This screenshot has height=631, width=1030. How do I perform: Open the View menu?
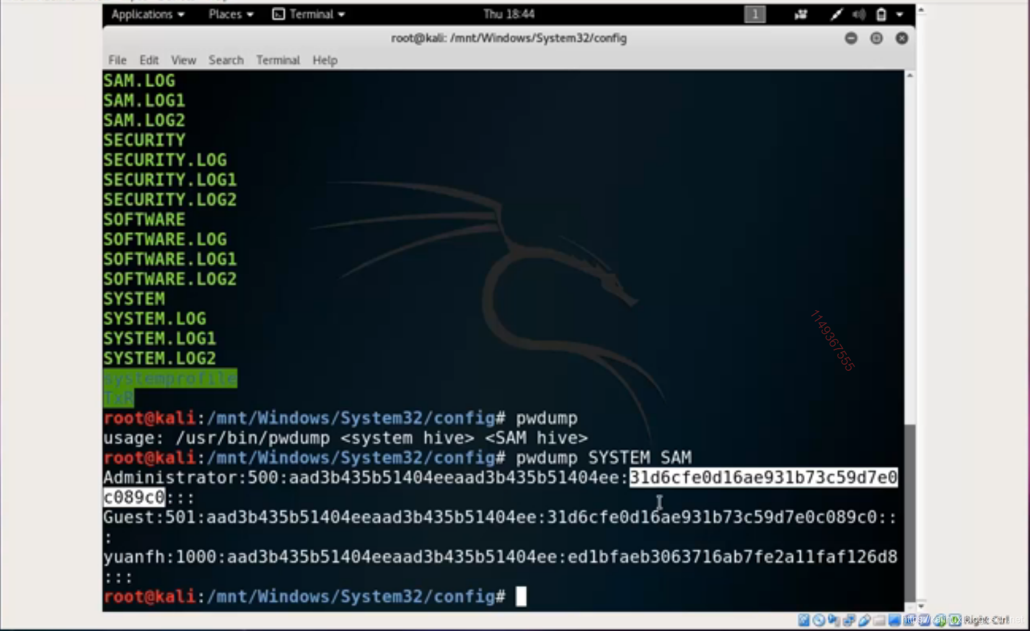coord(183,60)
